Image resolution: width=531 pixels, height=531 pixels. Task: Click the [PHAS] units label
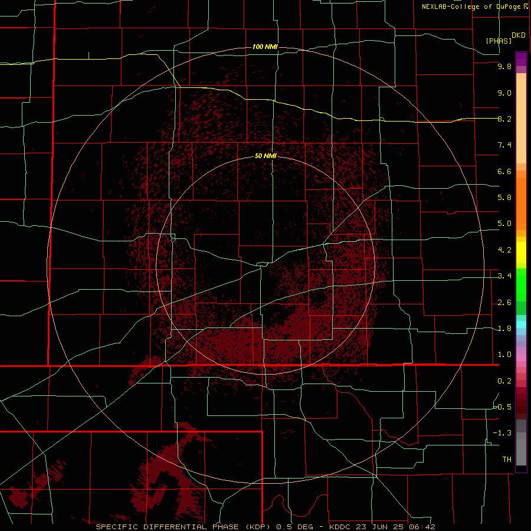(499, 41)
